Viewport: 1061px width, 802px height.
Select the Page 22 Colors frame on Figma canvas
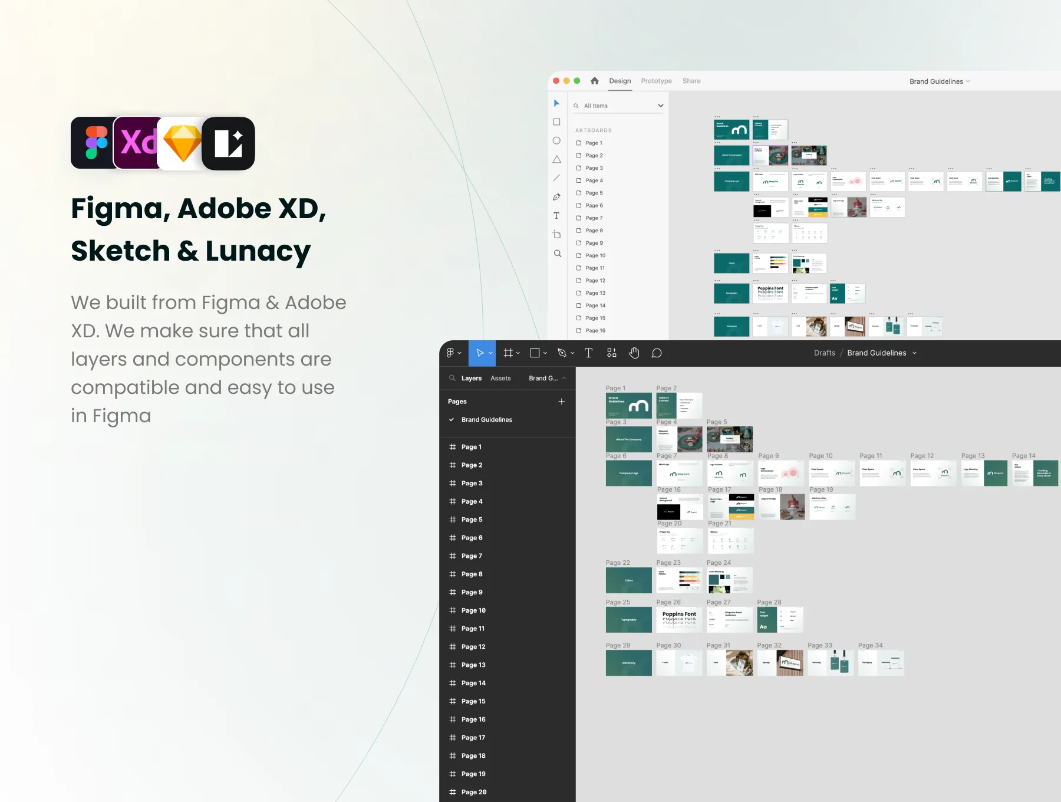[629, 580]
